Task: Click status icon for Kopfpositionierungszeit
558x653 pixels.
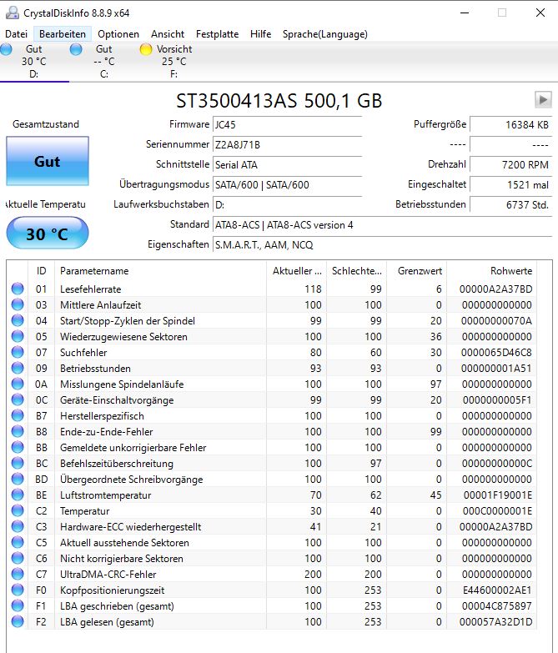Action: pos(18,590)
